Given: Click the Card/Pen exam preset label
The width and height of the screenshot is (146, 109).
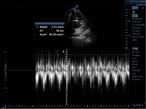Looking at the screenshot, I should (x=141, y=5).
